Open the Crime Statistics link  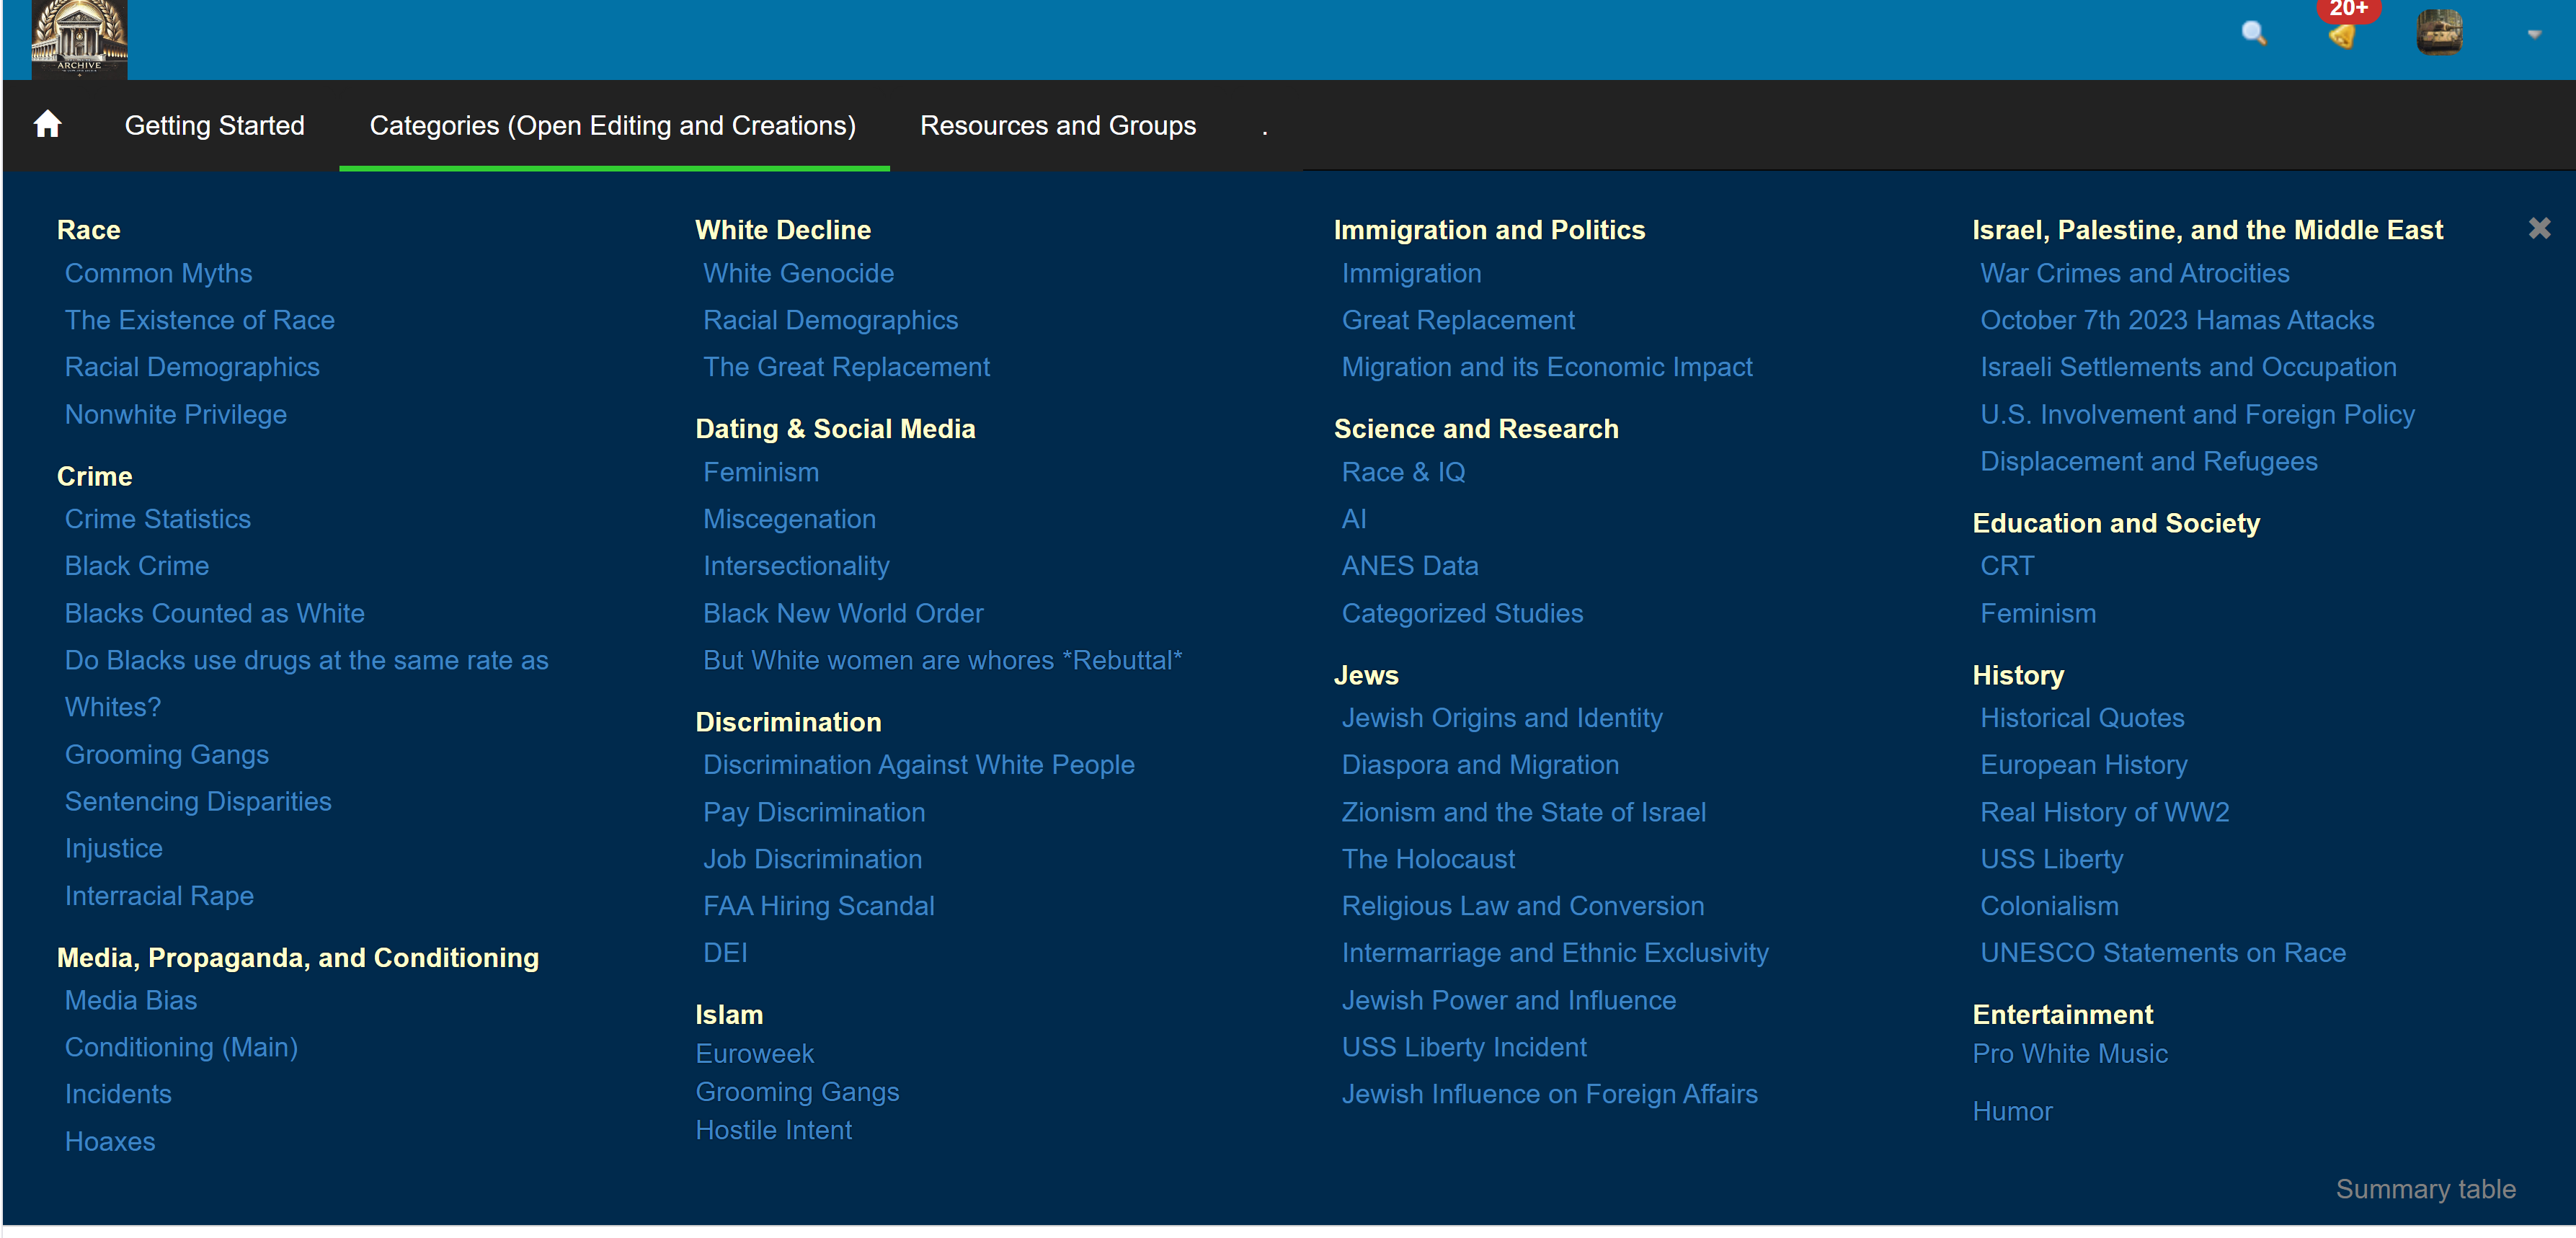[157, 519]
